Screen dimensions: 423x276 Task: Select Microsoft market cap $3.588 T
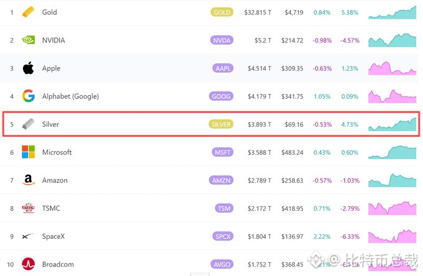click(259, 152)
